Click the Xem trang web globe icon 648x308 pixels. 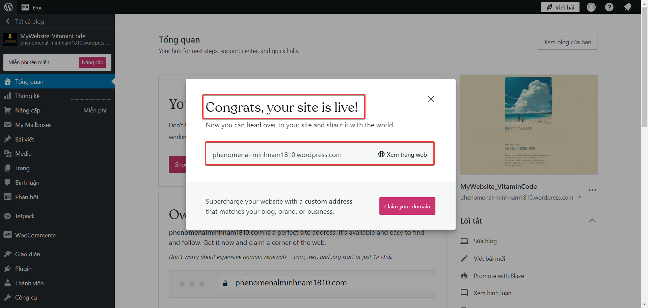[x=381, y=154]
